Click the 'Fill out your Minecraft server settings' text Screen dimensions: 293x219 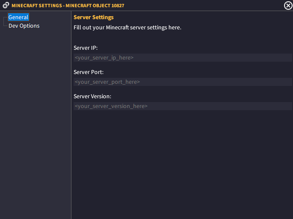(x=127, y=28)
